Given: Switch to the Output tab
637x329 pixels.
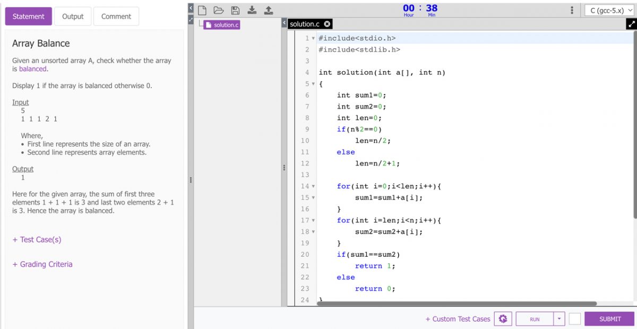Looking at the screenshot, I should point(73,16).
